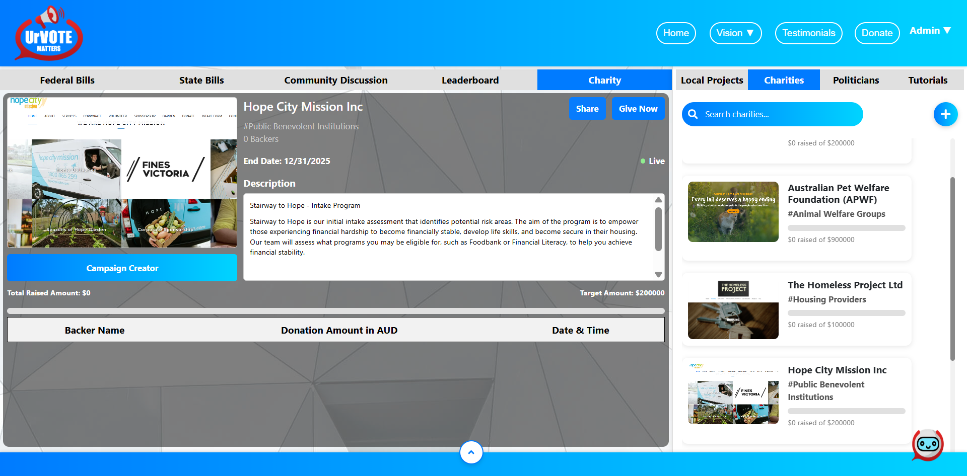Viewport: 967px width, 476px height.
Task: Click The Homeless Project progress bar
Action: pos(847,313)
